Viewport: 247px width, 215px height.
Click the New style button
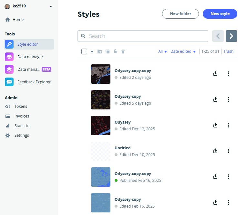click(220, 14)
